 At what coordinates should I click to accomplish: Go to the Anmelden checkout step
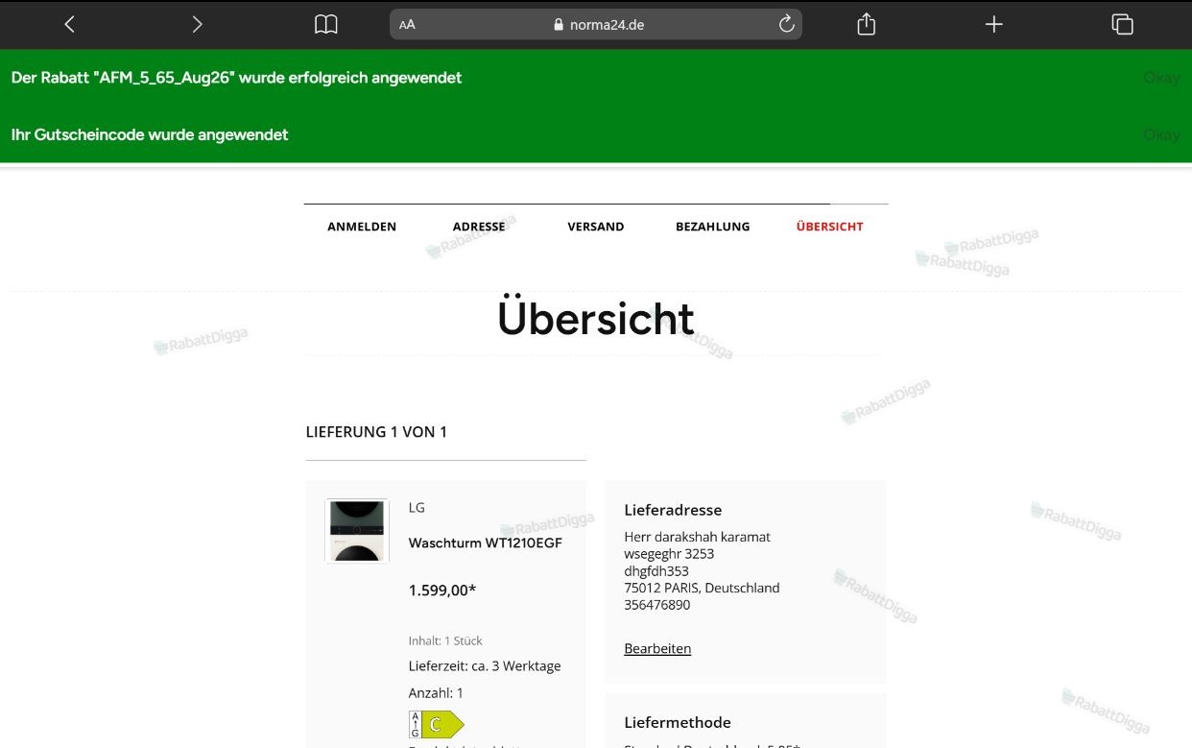coord(362,227)
